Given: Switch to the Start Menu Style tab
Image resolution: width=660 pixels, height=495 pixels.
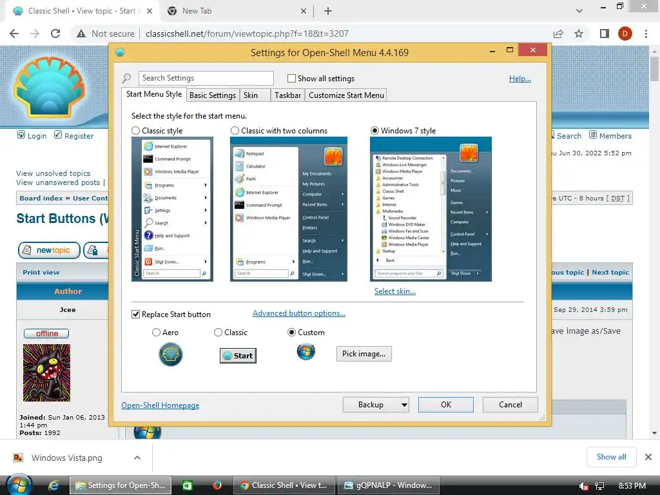Looking at the screenshot, I should point(154,94).
